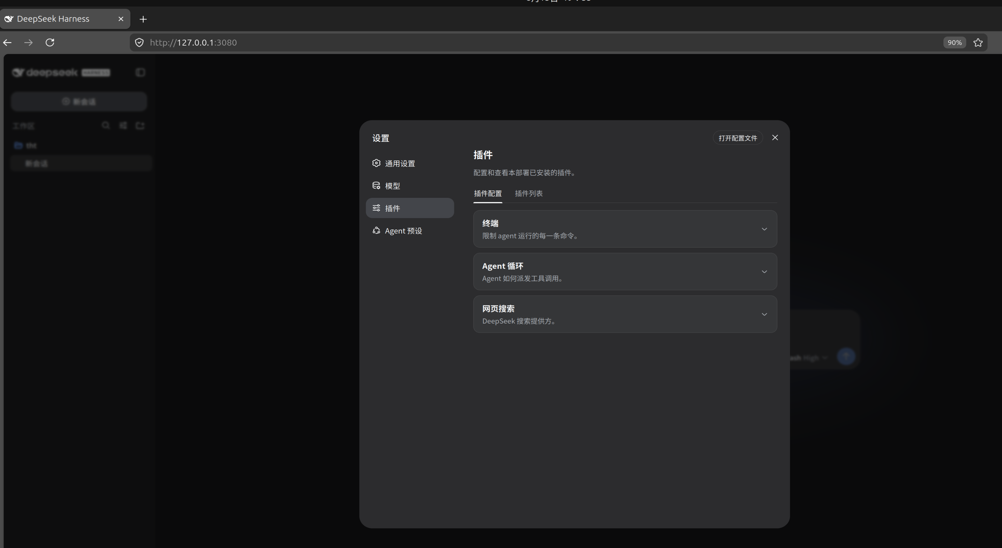Reload the current page
Screen dimensions: 1002x548
click(50, 42)
